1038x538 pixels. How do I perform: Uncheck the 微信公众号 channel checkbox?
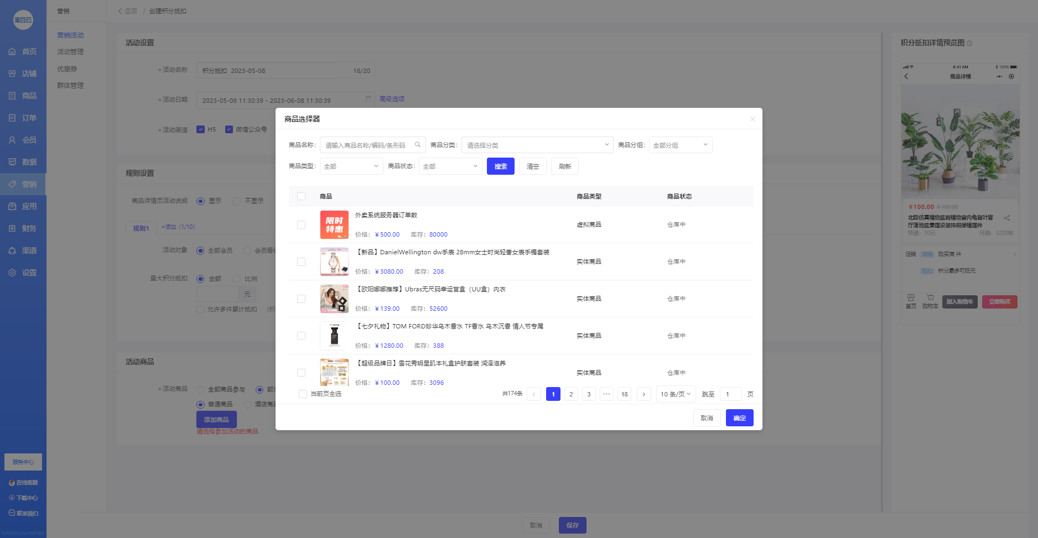(x=229, y=129)
